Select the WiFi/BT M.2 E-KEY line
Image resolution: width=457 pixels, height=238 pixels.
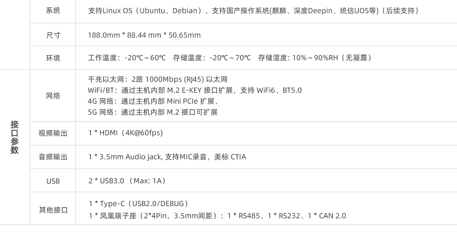[x=195, y=90]
